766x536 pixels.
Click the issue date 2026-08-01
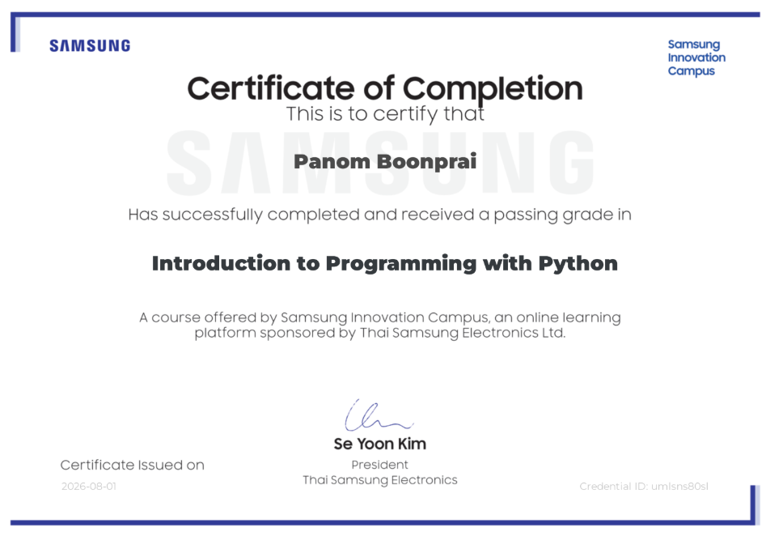coord(89,486)
